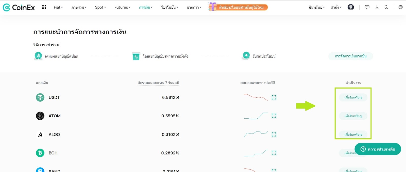The height and width of the screenshot is (172, 406).
Task: Open the ความช่วยเหลือ help button
Action: [378, 149]
